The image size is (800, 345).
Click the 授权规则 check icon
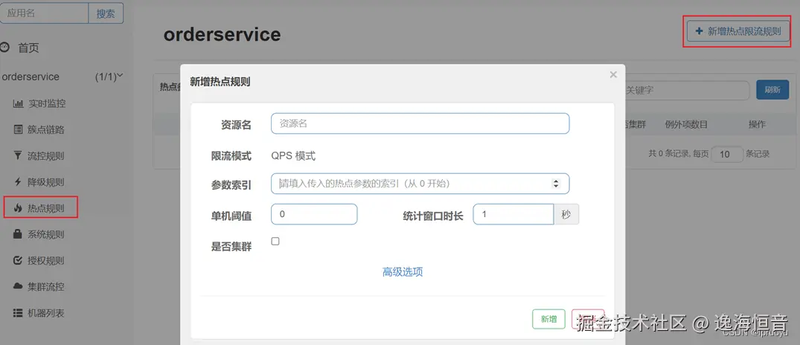point(18,261)
